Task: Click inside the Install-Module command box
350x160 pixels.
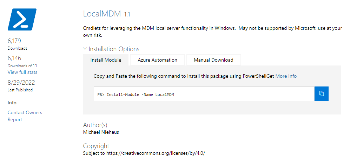Action: click(x=204, y=94)
